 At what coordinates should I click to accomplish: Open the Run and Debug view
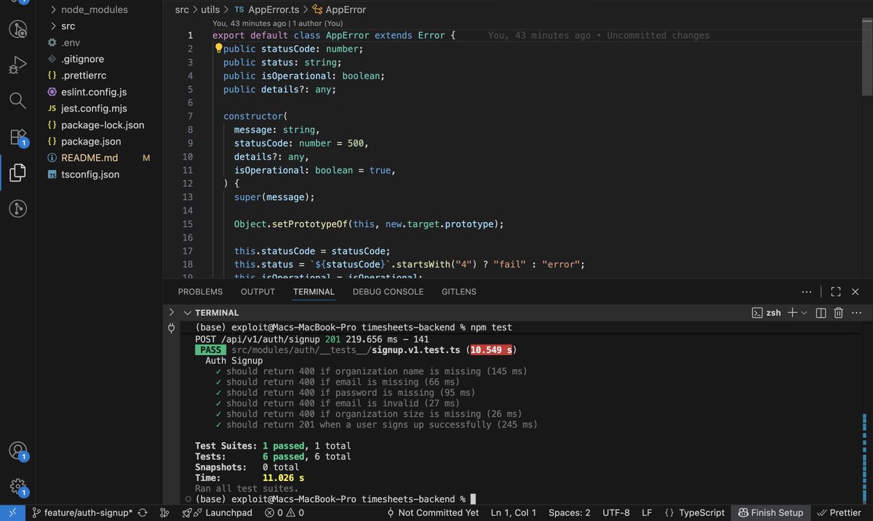click(x=17, y=65)
